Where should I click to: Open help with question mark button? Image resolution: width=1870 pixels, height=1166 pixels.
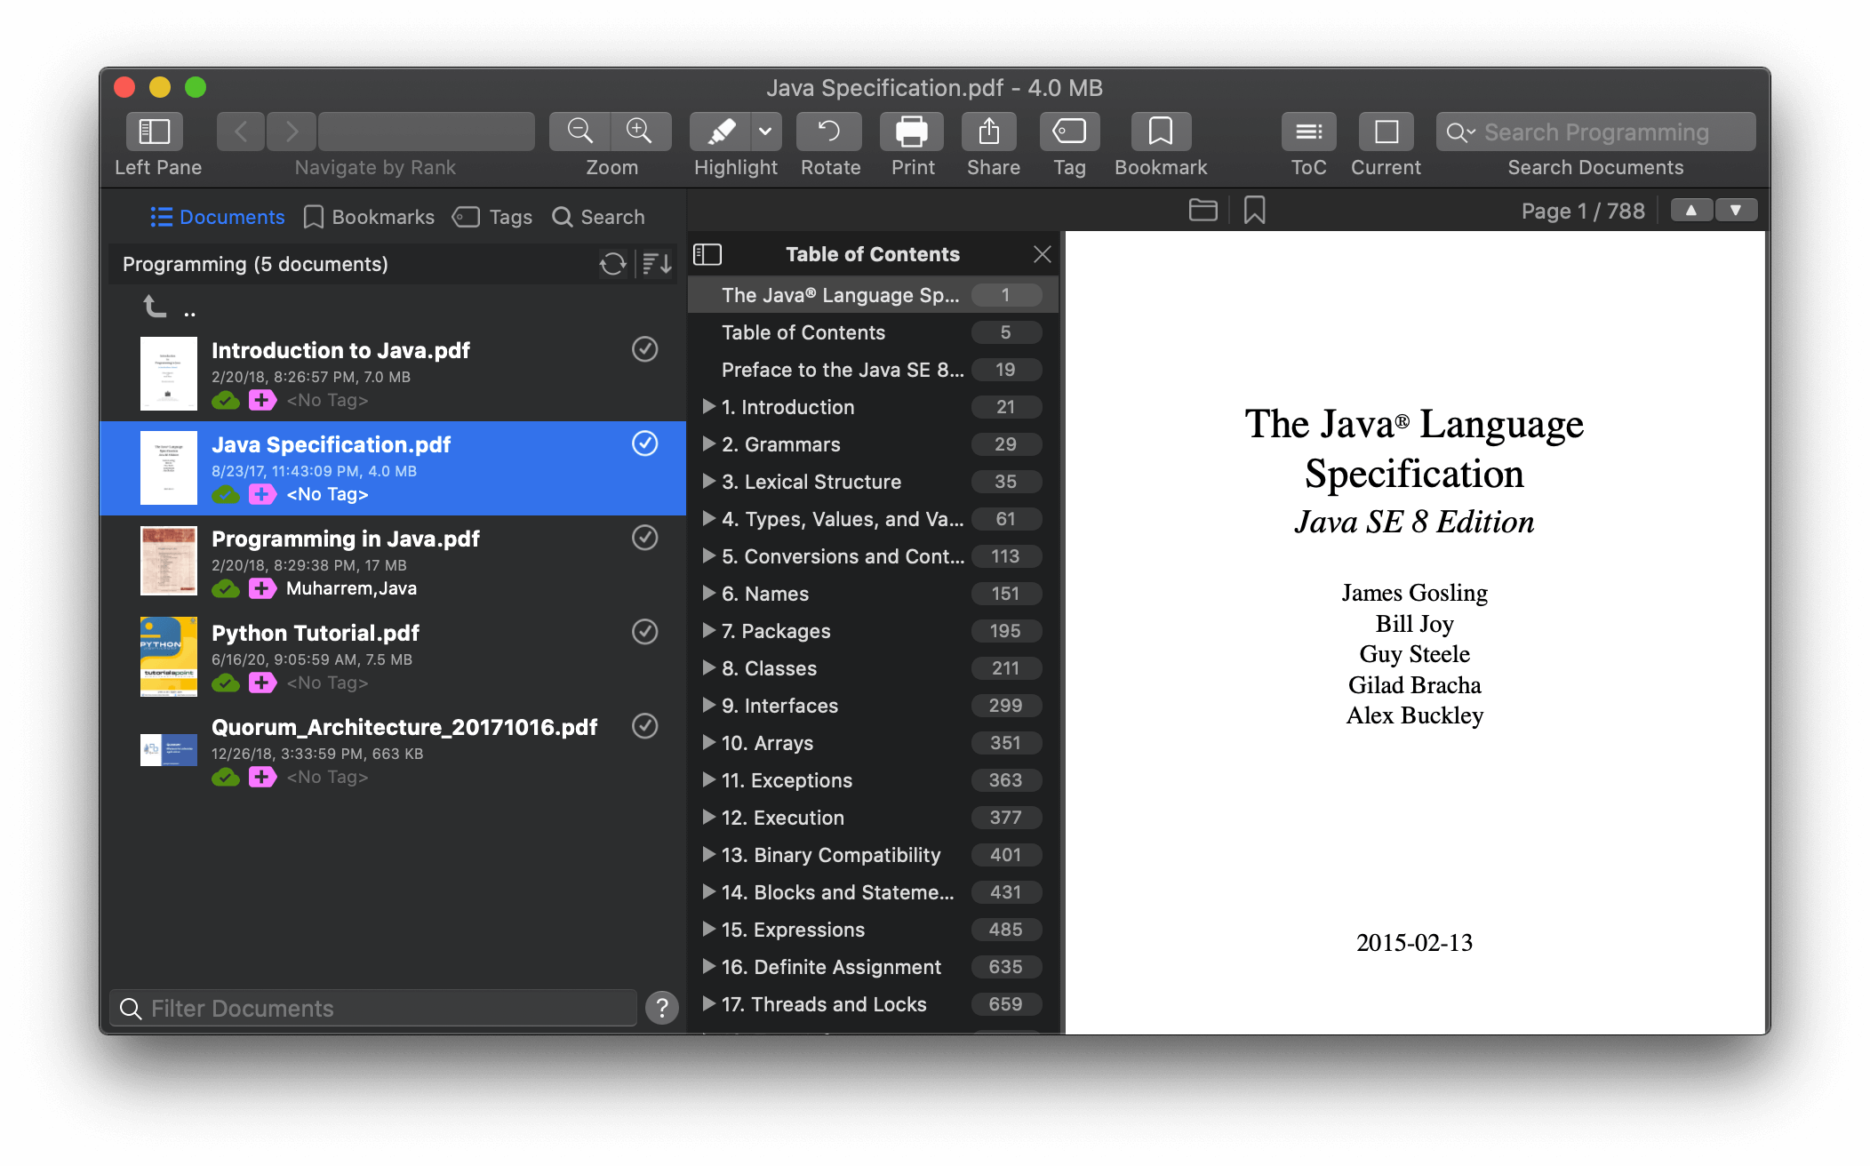point(662,1008)
